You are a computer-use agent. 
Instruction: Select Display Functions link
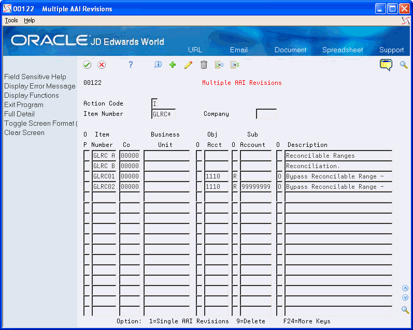coord(31,95)
